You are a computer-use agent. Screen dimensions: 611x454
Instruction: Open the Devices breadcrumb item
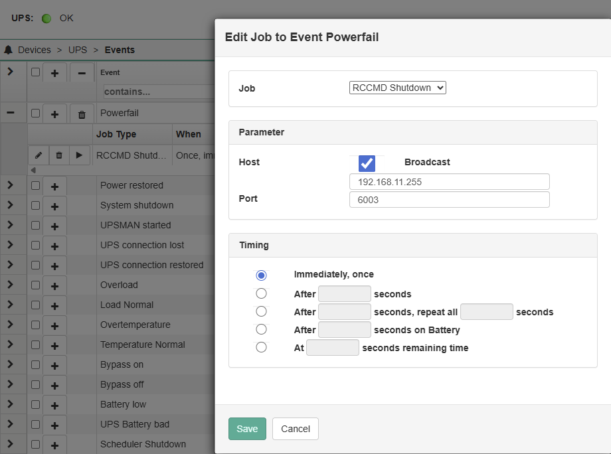(x=35, y=50)
